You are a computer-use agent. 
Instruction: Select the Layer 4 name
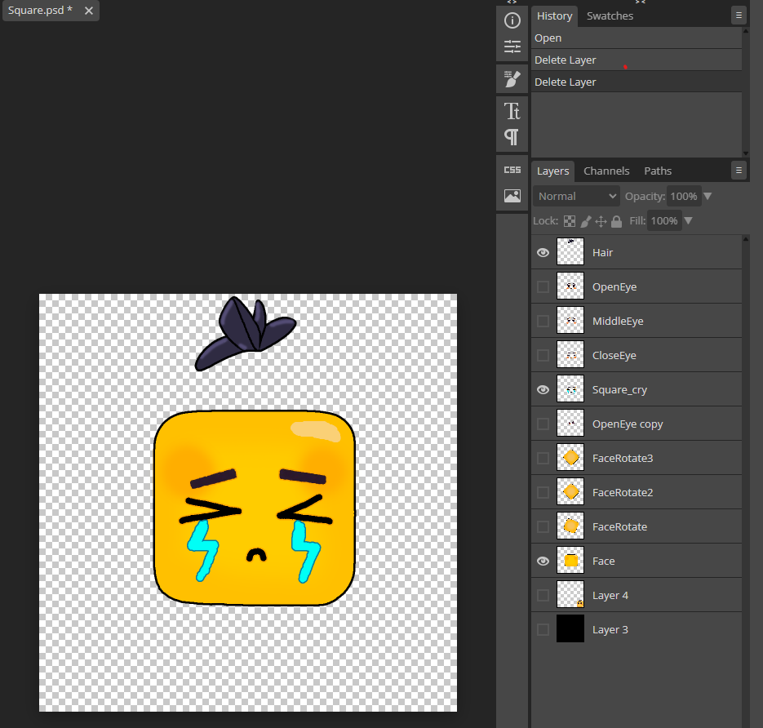tap(610, 596)
